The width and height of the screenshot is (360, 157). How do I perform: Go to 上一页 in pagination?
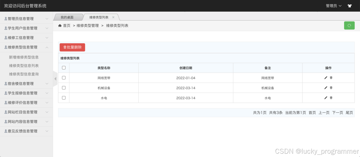point(324,113)
